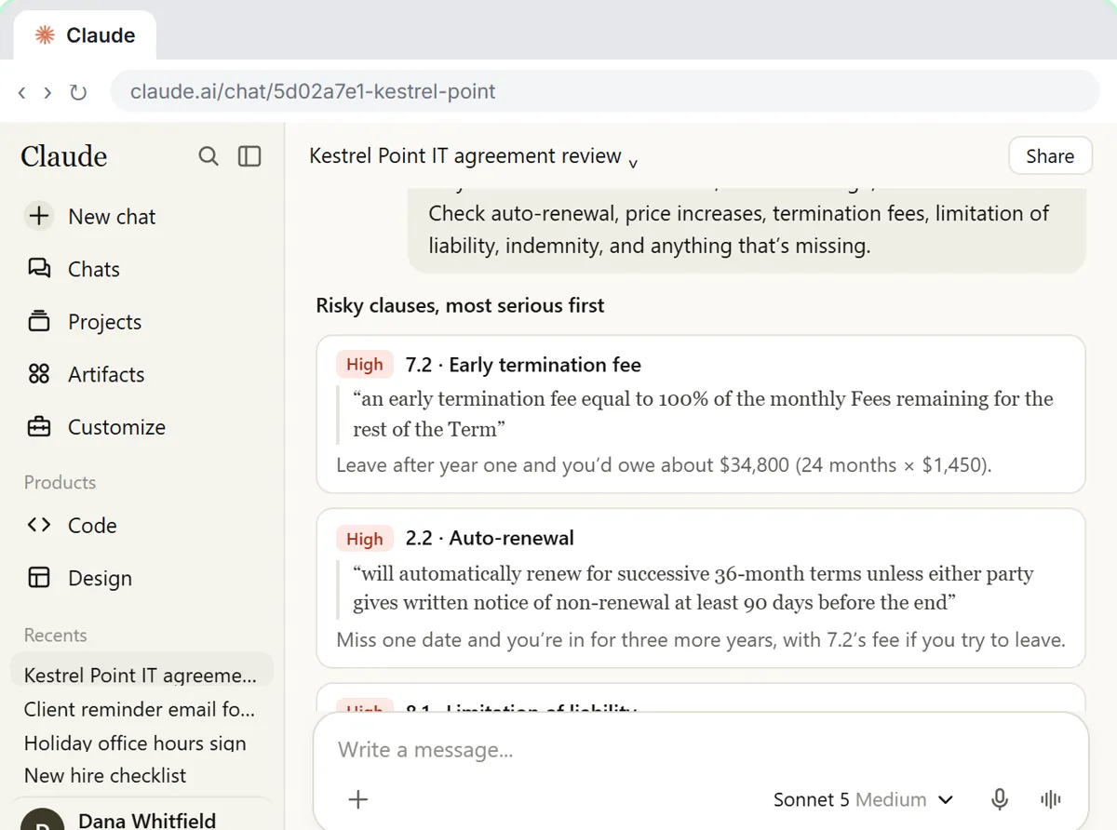This screenshot has height=830, width=1117.
Task: Open the Artifacts menu item
Action: tap(106, 374)
